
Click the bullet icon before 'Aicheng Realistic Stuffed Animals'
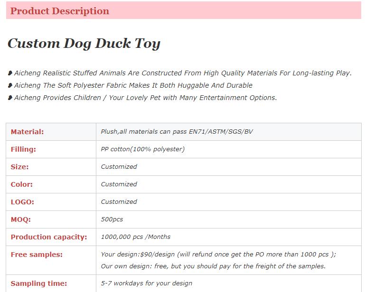click(10, 73)
